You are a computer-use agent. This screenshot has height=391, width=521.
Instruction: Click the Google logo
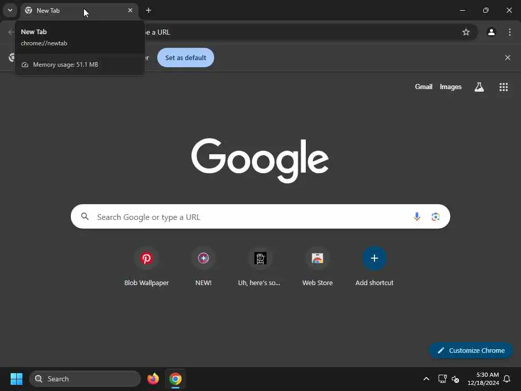coord(260,160)
